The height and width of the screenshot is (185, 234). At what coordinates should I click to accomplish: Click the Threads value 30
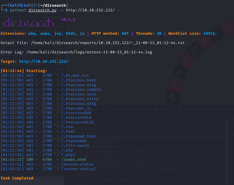click(159, 34)
